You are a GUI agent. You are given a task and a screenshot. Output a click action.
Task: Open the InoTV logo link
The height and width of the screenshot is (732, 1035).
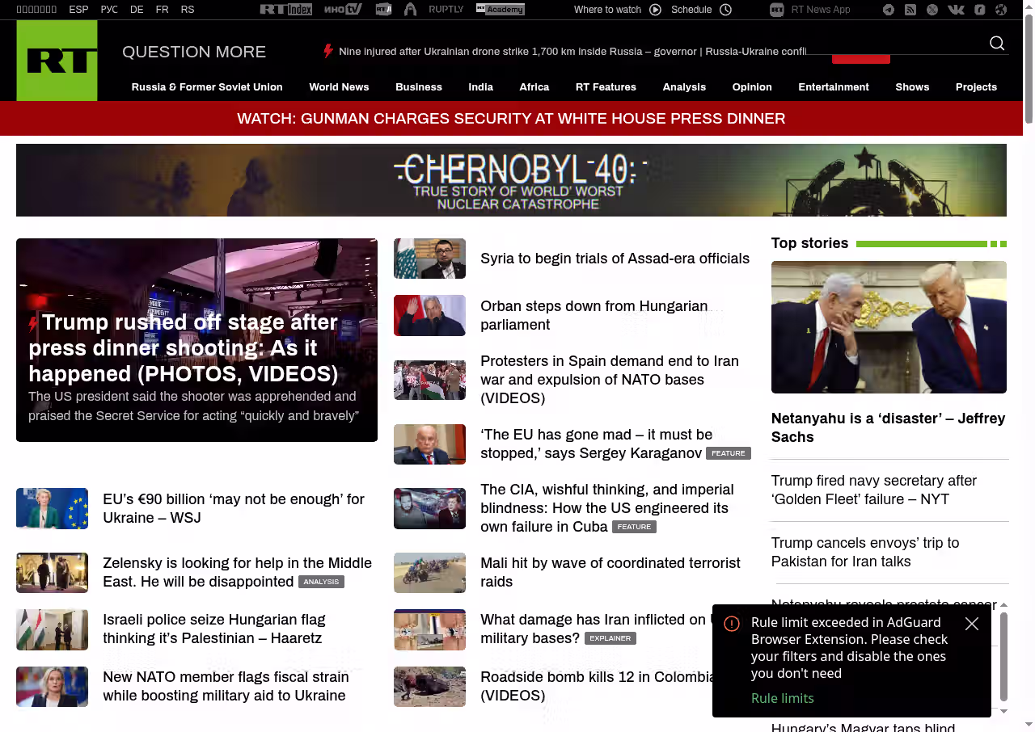pos(343,10)
